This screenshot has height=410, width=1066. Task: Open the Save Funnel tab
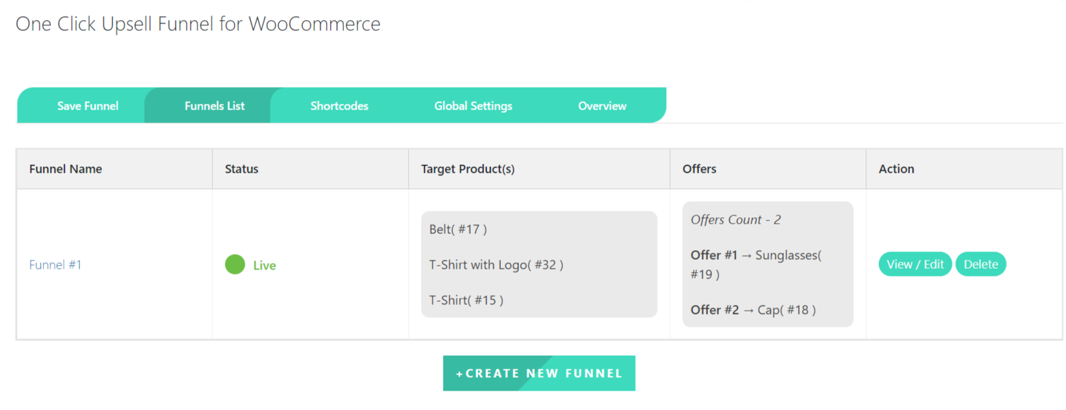pos(88,106)
